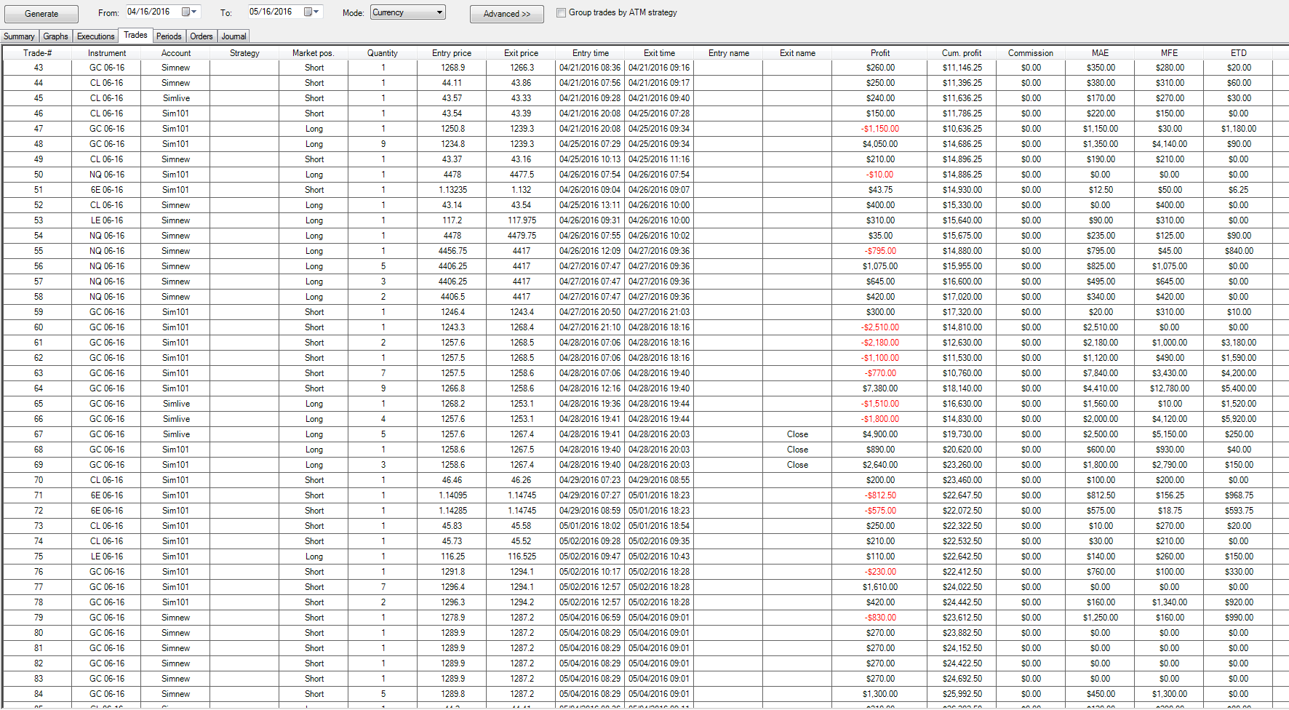This screenshot has height=710, width=1289.
Task: Open the Orders tab
Action: [x=201, y=36]
